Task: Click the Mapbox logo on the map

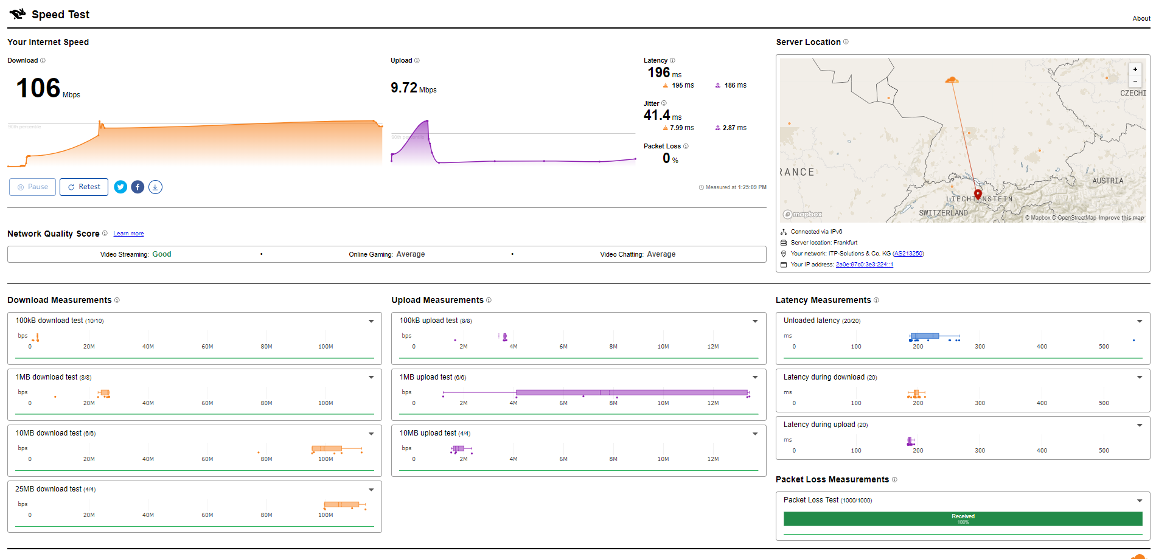Action: (803, 214)
